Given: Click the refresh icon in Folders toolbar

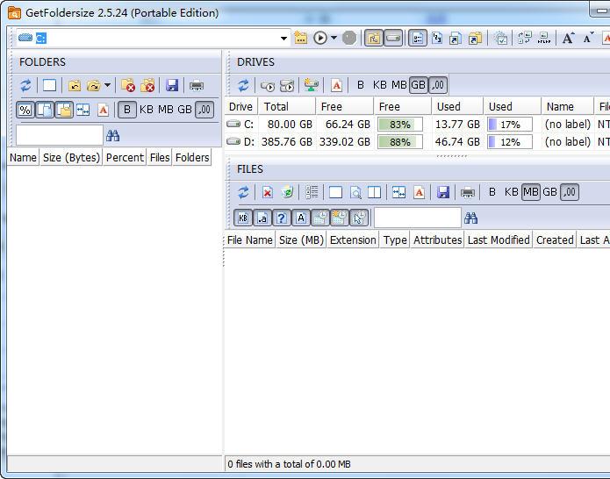Looking at the screenshot, I should [x=25, y=85].
